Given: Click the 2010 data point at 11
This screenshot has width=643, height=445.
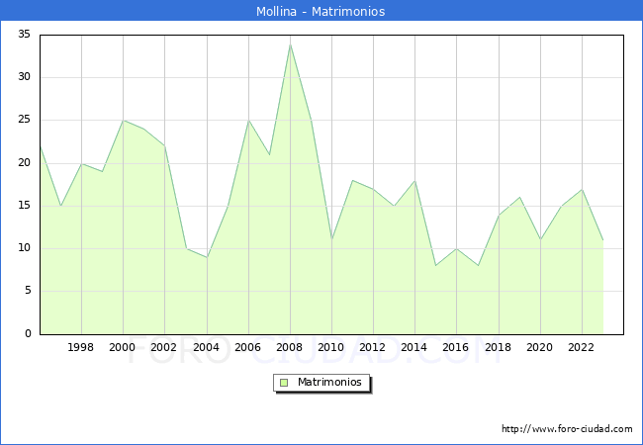Looking at the screenshot, I should [331, 240].
